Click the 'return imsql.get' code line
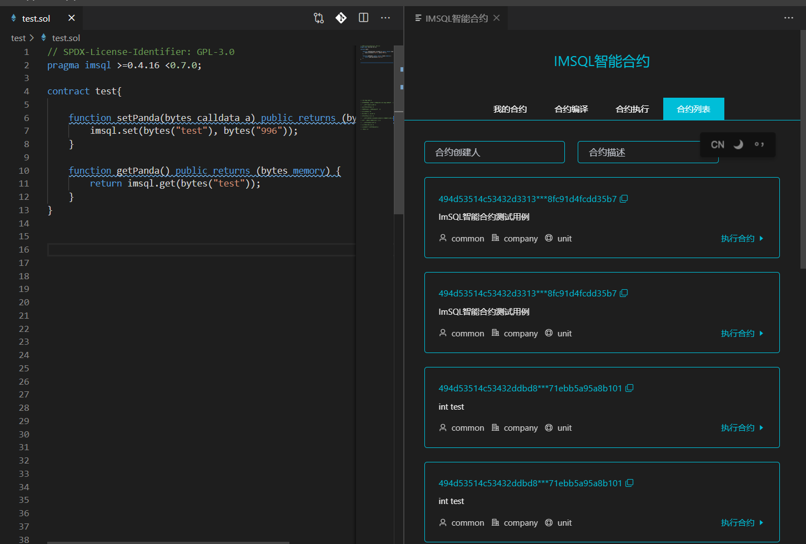The width and height of the screenshot is (806, 544). (175, 183)
